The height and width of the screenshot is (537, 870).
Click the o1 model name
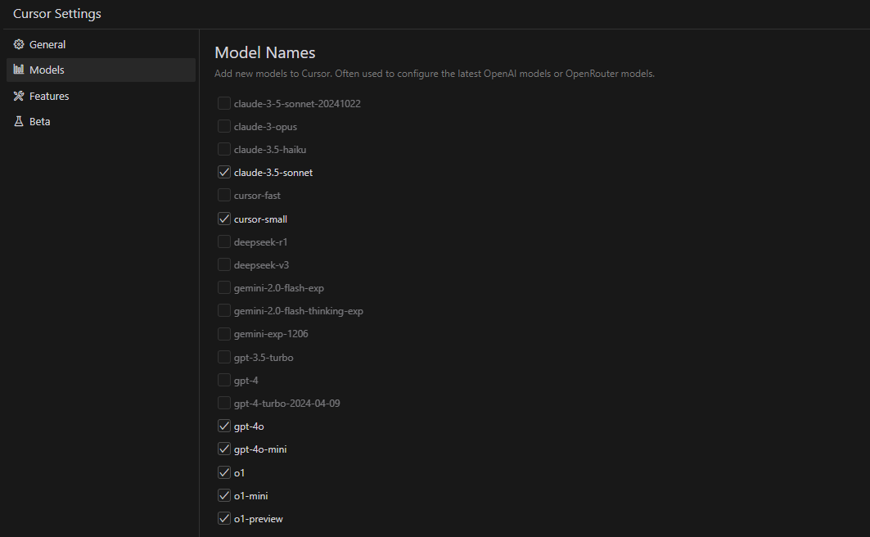point(239,473)
